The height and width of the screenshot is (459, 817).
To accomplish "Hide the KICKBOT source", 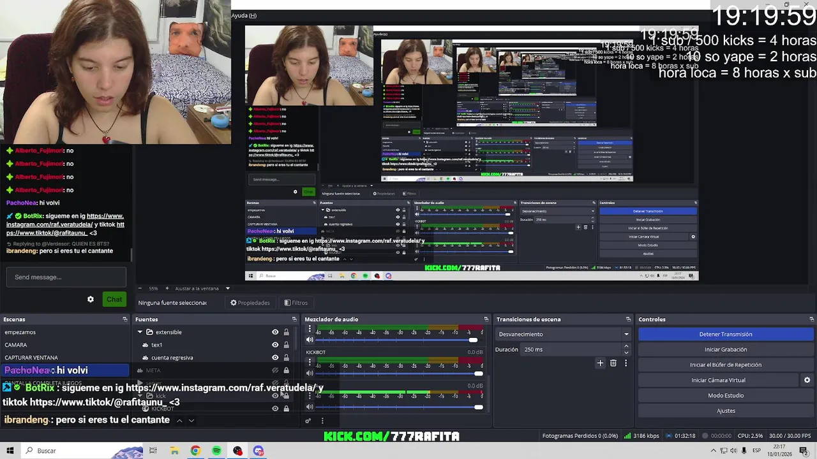I will point(275,408).
